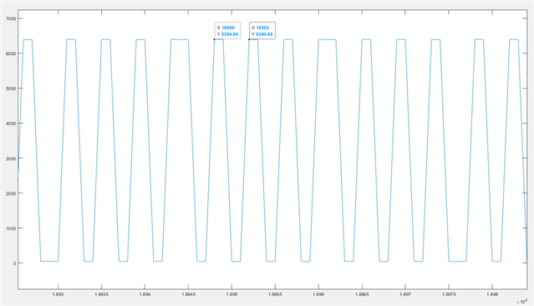Screen dimensions: 534x306
Task: Click the 1.895 x-axis tick label
Action: [x=231, y=294]
